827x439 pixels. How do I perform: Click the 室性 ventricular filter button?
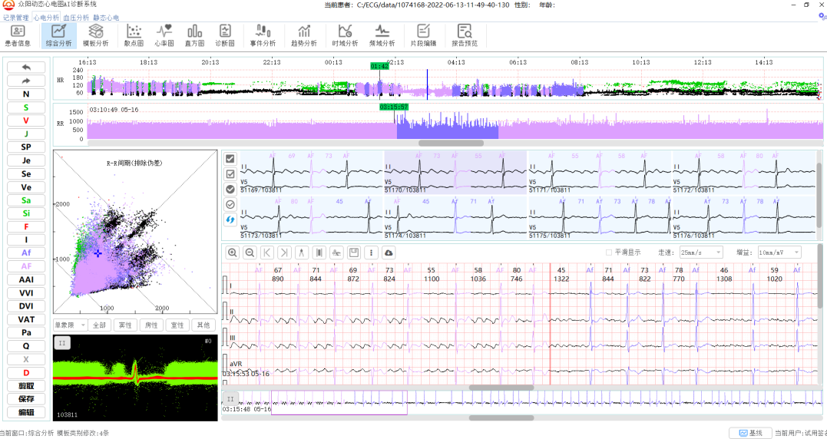176,325
